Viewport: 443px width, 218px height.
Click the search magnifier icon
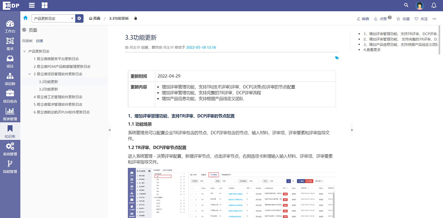(x=406, y=5)
